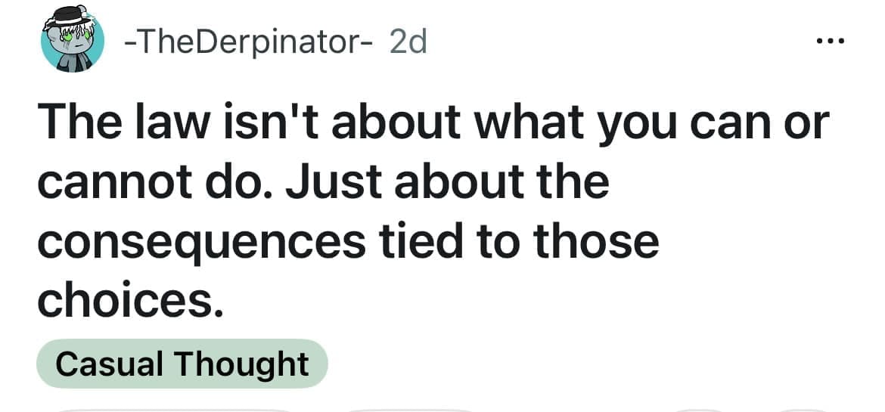
Task: Tap the comments pill edge under the post
Action: pos(408,410)
